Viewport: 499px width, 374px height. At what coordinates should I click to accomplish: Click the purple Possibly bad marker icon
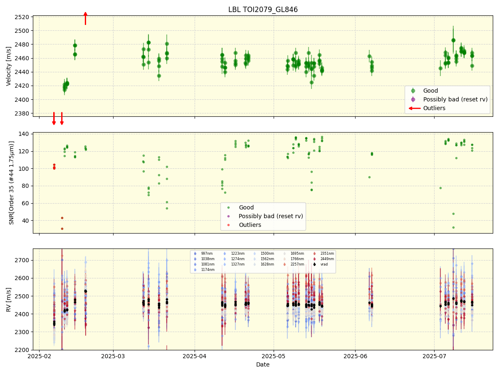click(x=413, y=99)
